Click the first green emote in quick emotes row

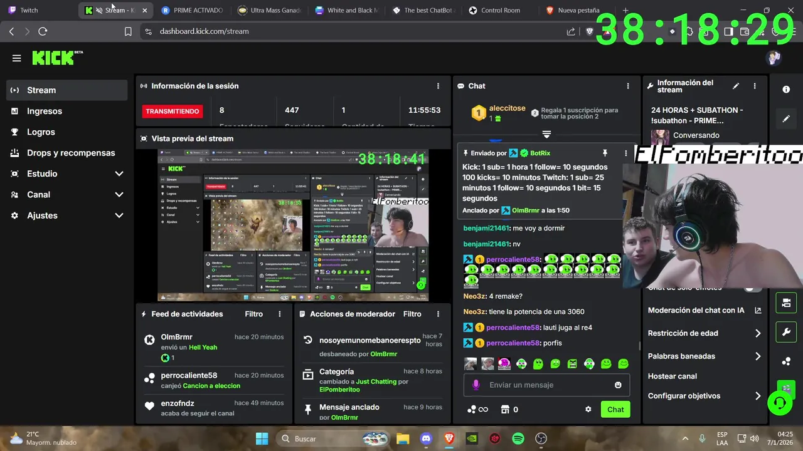(521, 363)
